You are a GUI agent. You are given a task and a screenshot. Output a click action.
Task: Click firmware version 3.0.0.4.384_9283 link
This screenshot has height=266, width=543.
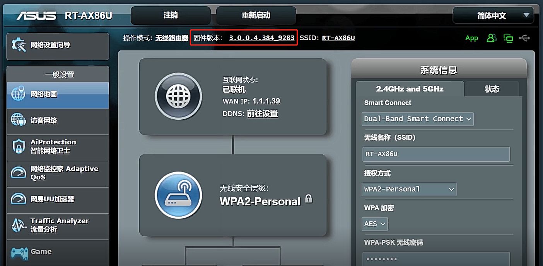click(262, 38)
